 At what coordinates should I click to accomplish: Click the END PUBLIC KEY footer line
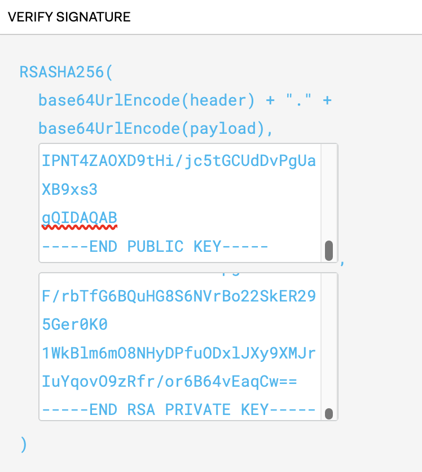click(x=155, y=247)
